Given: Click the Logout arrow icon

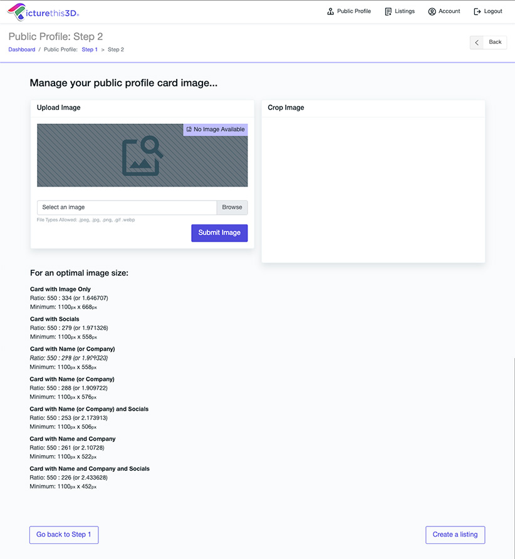Looking at the screenshot, I should click(x=477, y=11).
